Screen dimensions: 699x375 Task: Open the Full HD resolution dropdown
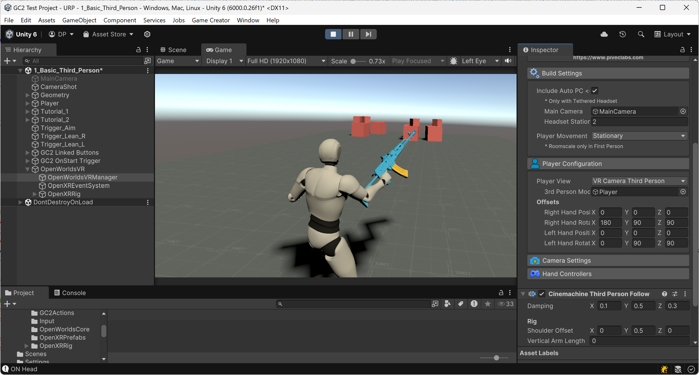click(286, 61)
